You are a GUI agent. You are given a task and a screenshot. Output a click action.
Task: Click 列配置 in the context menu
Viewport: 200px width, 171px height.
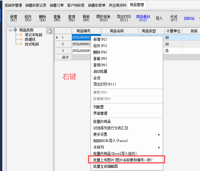click(98, 107)
